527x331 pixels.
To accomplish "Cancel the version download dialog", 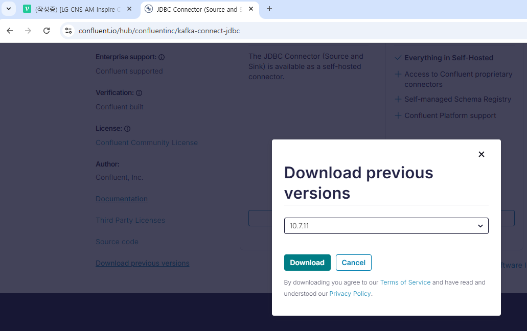I will [354, 263].
